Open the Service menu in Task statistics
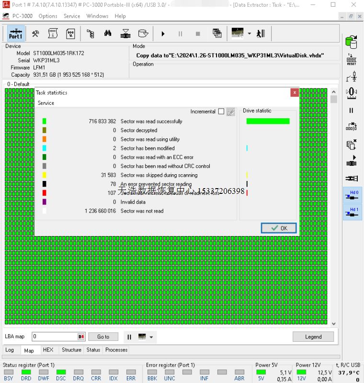Screen dimensions: 364x383 46,103
